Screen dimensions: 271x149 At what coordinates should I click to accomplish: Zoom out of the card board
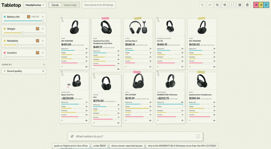[x=217, y=5]
